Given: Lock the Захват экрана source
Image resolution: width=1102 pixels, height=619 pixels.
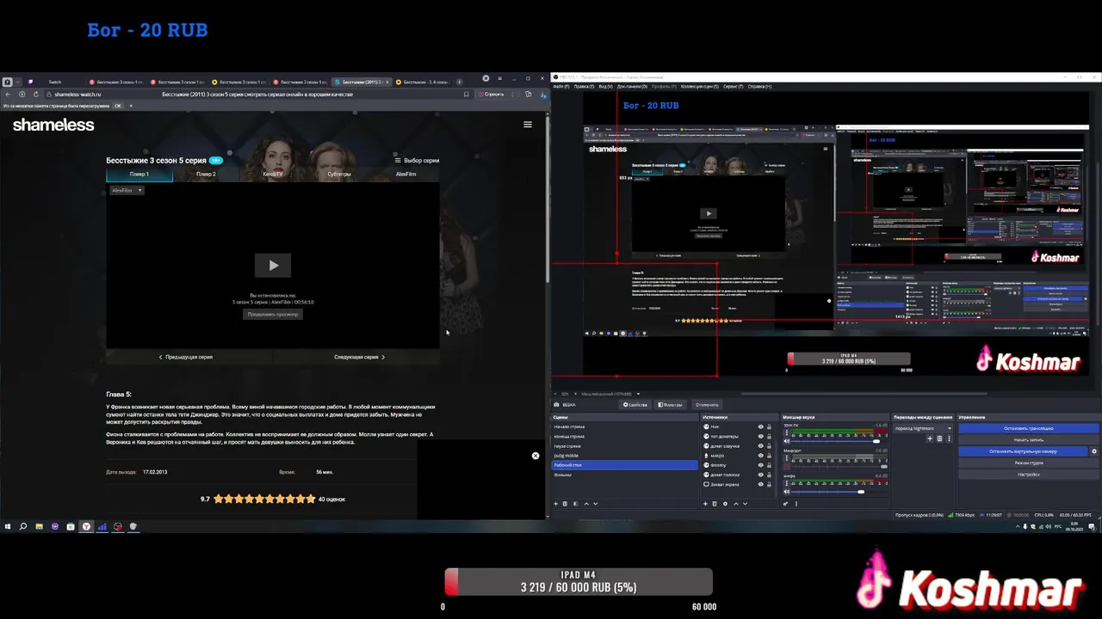Looking at the screenshot, I should [x=769, y=484].
